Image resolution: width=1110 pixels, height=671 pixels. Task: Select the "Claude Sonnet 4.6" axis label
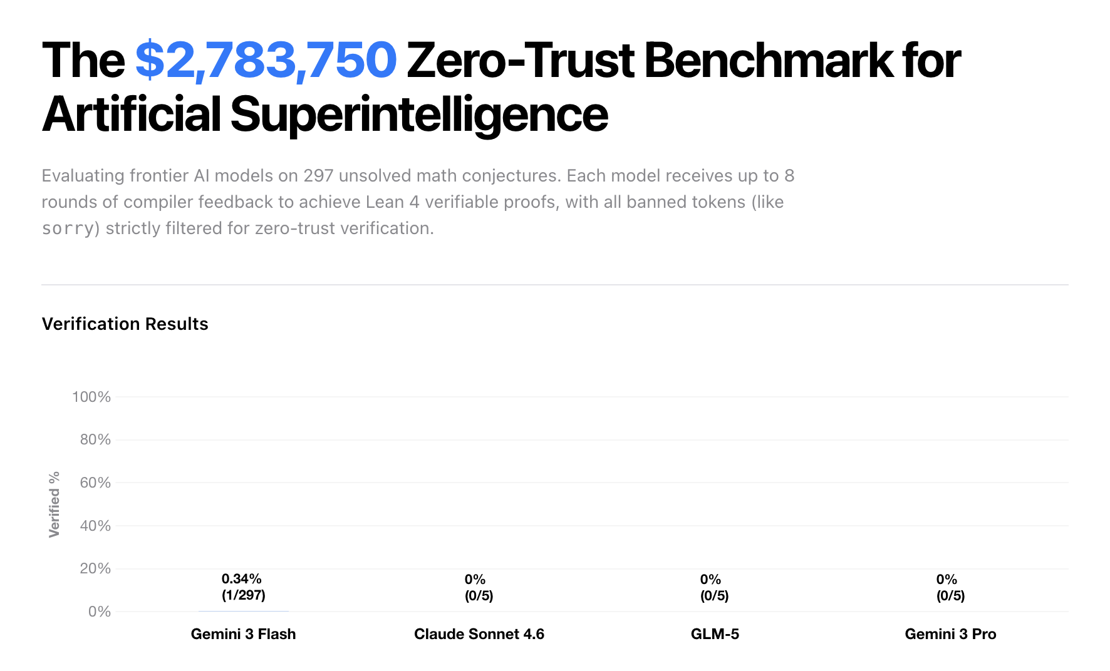tap(479, 634)
